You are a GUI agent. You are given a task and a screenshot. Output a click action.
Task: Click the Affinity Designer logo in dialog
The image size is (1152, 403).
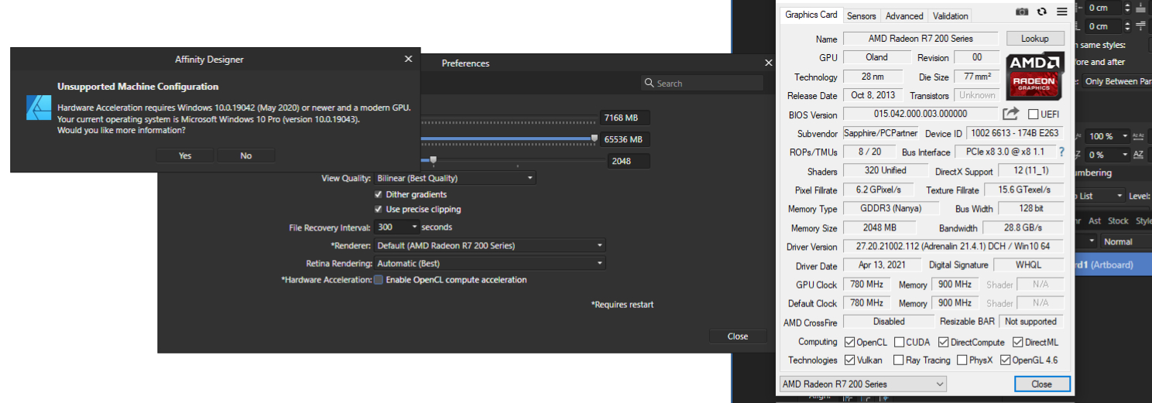[38, 108]
